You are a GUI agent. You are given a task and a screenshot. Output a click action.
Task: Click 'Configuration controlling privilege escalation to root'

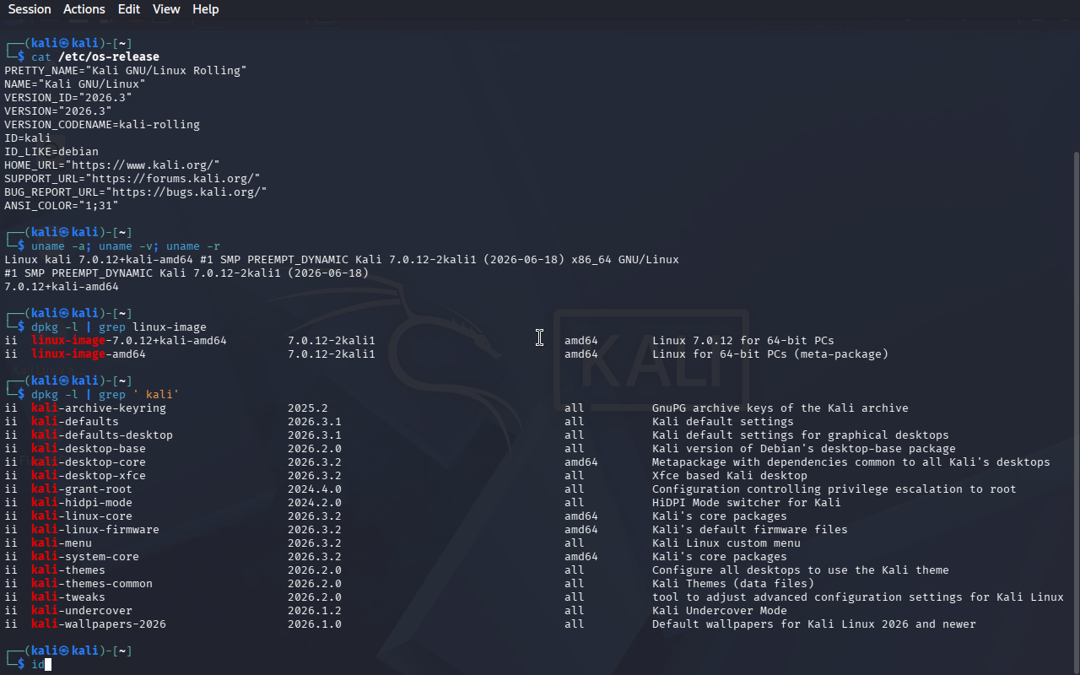click(834, 489)
